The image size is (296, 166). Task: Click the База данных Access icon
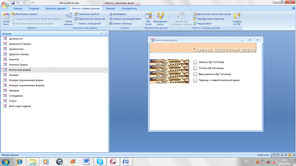[160, 19]
